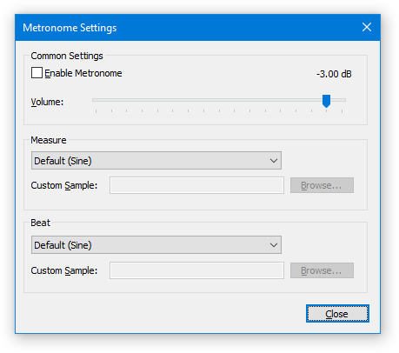
Task: Focus the Measure Custom Sample text field
Action: click(x=196, y=185)
